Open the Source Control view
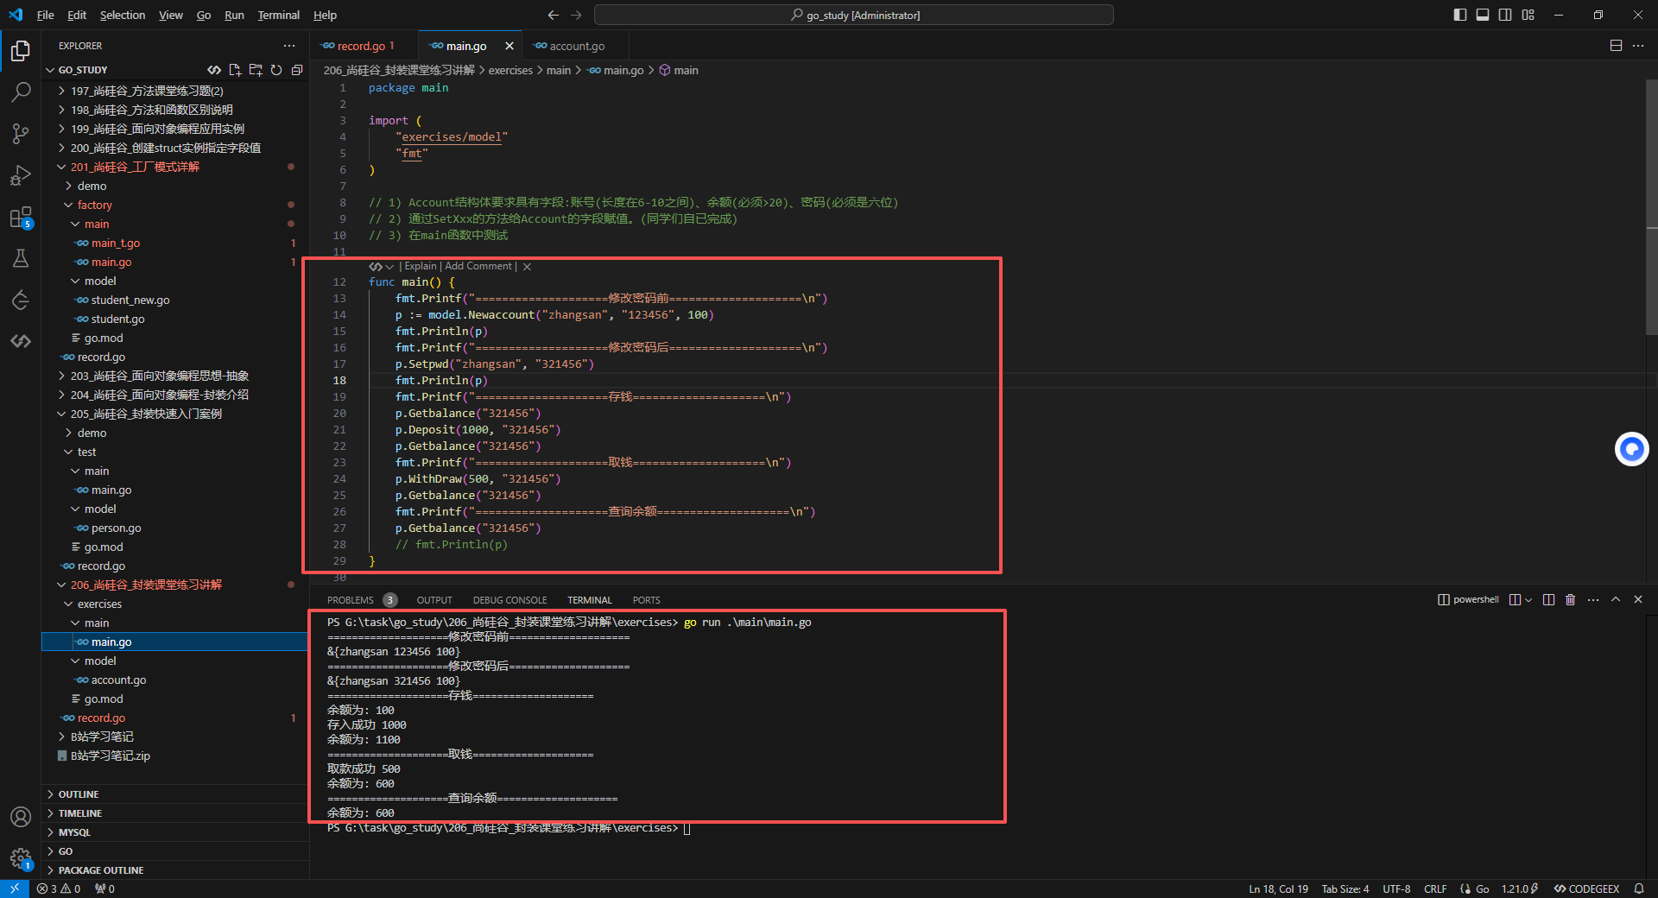The width and height of the screenshot is (1658, 898). pos(21,134)
